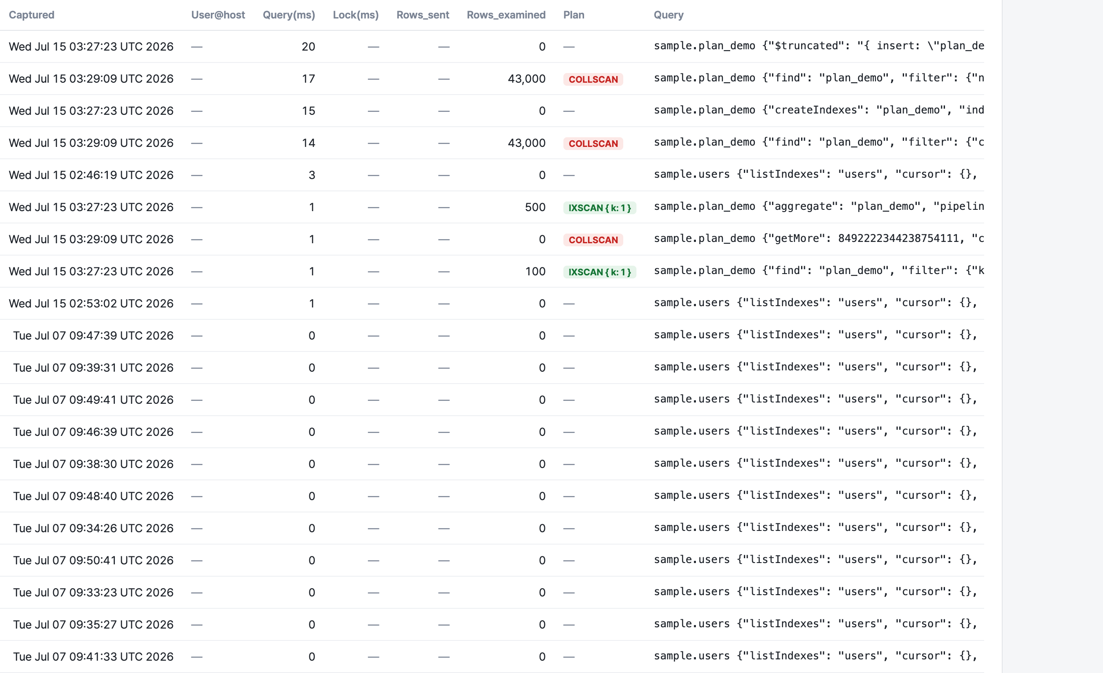
Task: Click IXSCAN badge in the 100 rows examined row
Action: [599, 272]
